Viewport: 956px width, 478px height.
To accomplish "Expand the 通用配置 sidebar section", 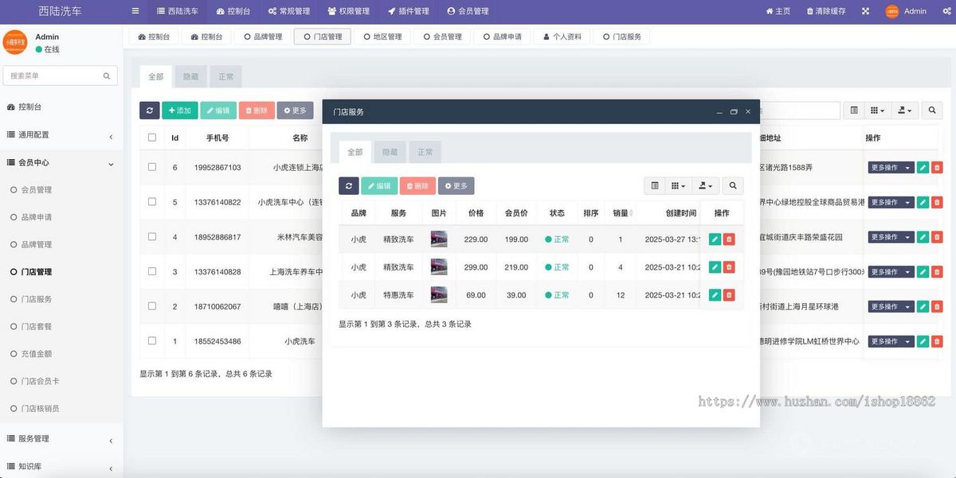I will click(x=61, y=135).
